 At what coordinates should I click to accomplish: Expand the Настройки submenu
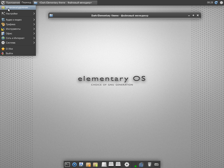(18, 13)
